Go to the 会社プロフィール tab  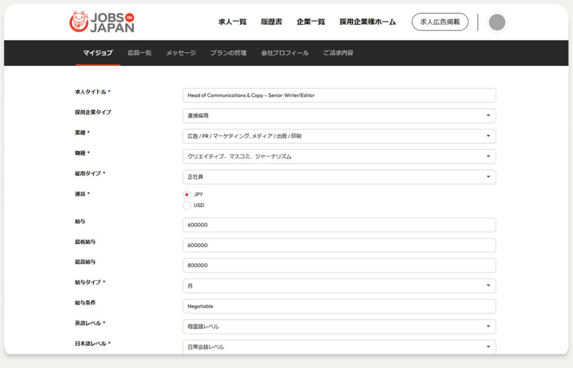pos(285,53)
